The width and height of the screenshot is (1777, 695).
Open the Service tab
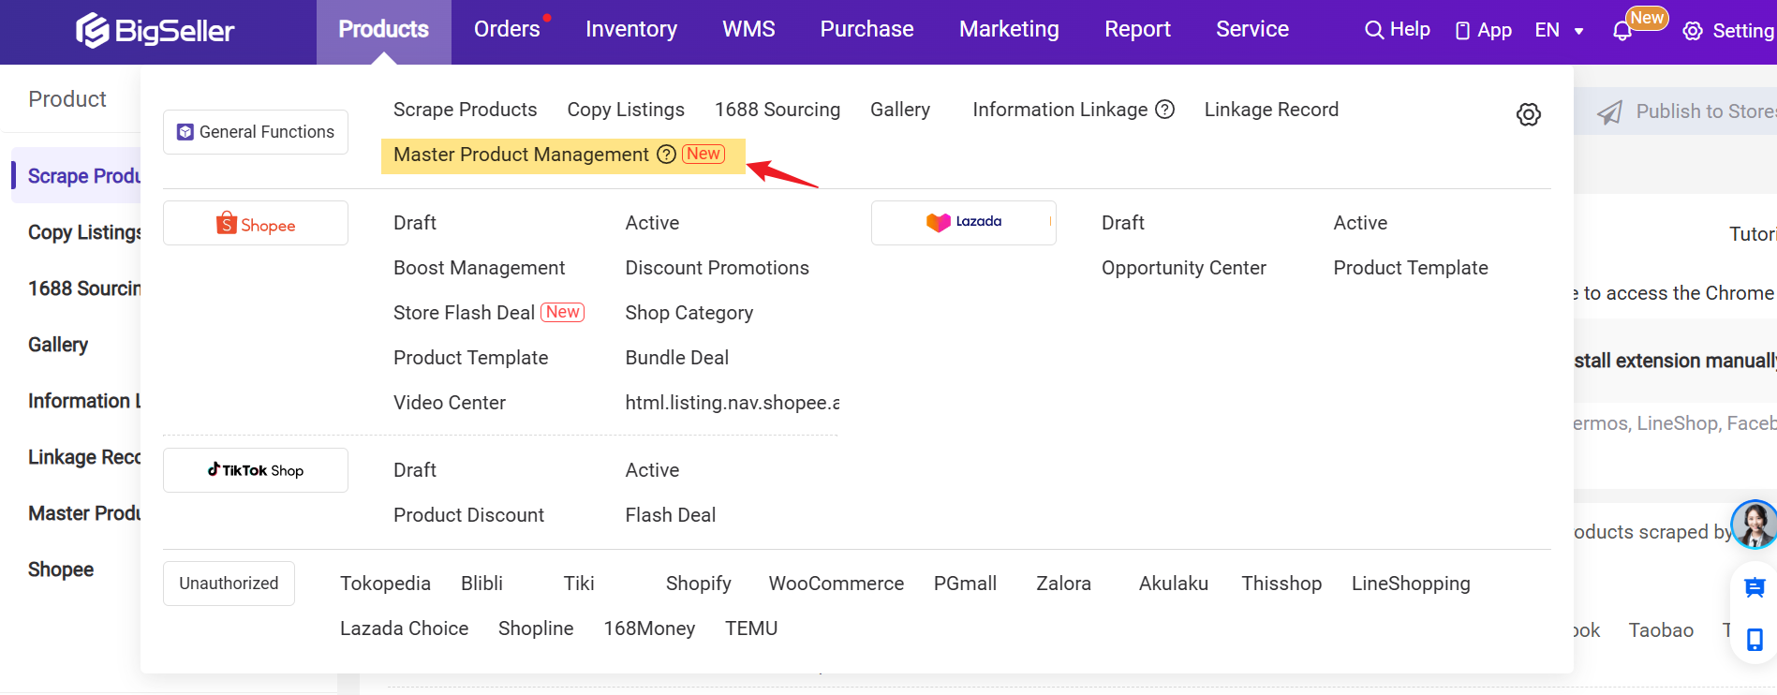(x=1252, y=30)
